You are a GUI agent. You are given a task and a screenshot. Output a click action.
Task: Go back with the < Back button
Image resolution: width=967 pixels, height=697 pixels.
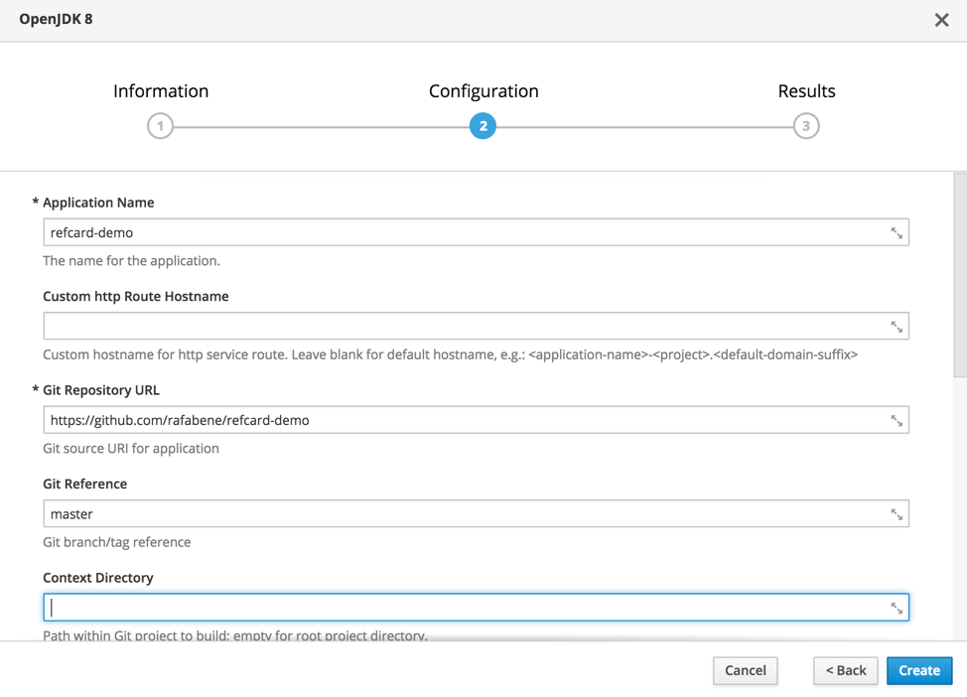(846, 670)
